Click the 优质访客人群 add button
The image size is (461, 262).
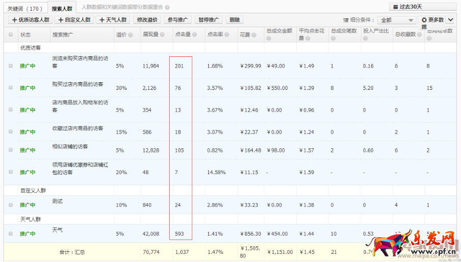pyautogui.click(x=30, y=20)
